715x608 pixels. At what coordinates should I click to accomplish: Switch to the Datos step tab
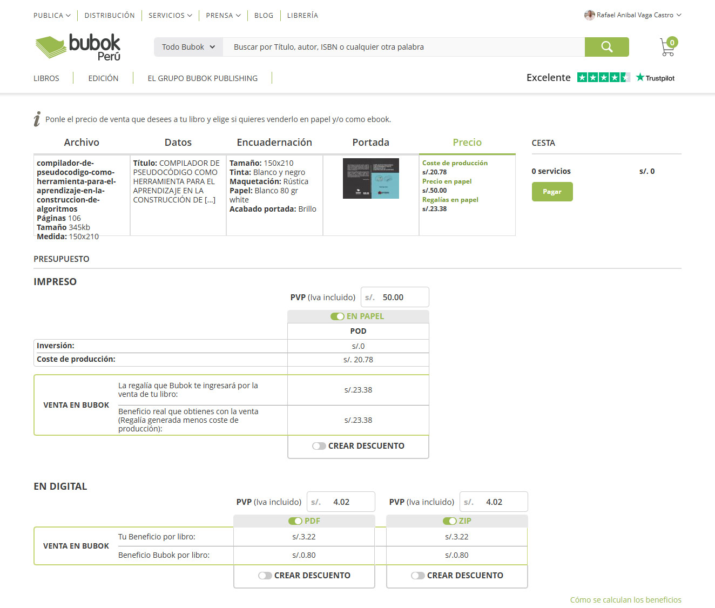tap(178, 143)
